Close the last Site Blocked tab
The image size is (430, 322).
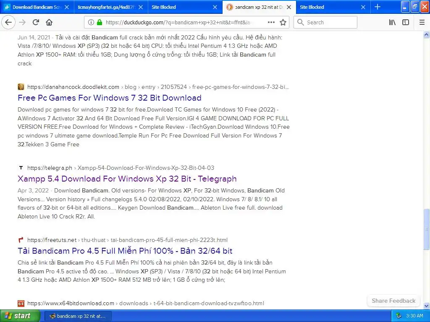click(x=363, y=7)
